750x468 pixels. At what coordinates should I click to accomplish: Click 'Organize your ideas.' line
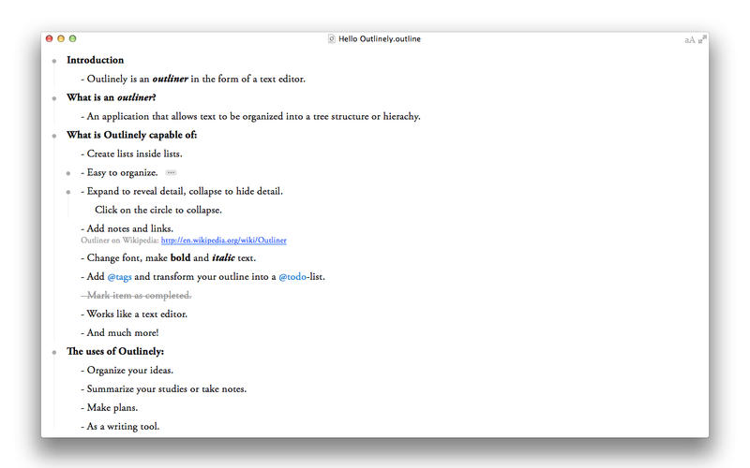(127, 371)
